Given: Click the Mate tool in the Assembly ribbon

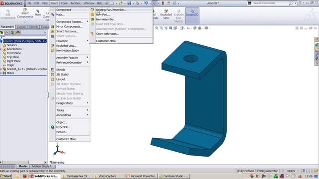Looking at the screenshot, I should (x=38, y=13).
